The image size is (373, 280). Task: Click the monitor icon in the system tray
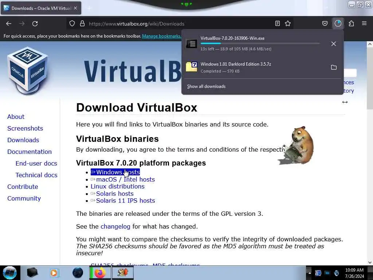[318, 273]
